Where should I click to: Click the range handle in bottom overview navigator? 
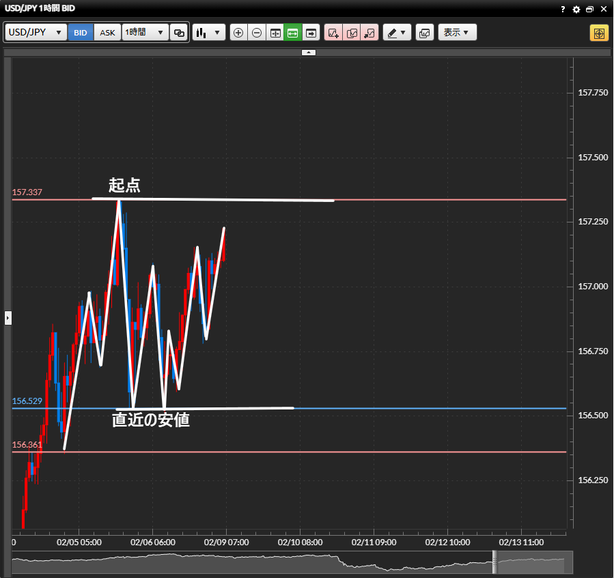click(494, 562)
